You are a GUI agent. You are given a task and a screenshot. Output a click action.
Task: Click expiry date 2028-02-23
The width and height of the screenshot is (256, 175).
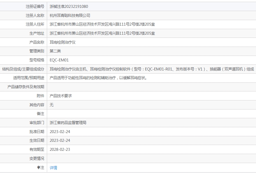[x=60, y=149]
